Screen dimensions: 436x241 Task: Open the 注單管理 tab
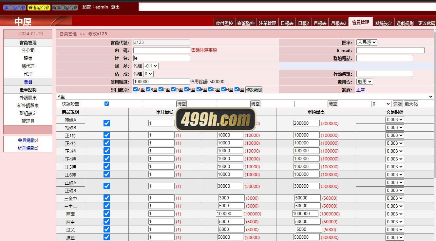click(267, 23)
